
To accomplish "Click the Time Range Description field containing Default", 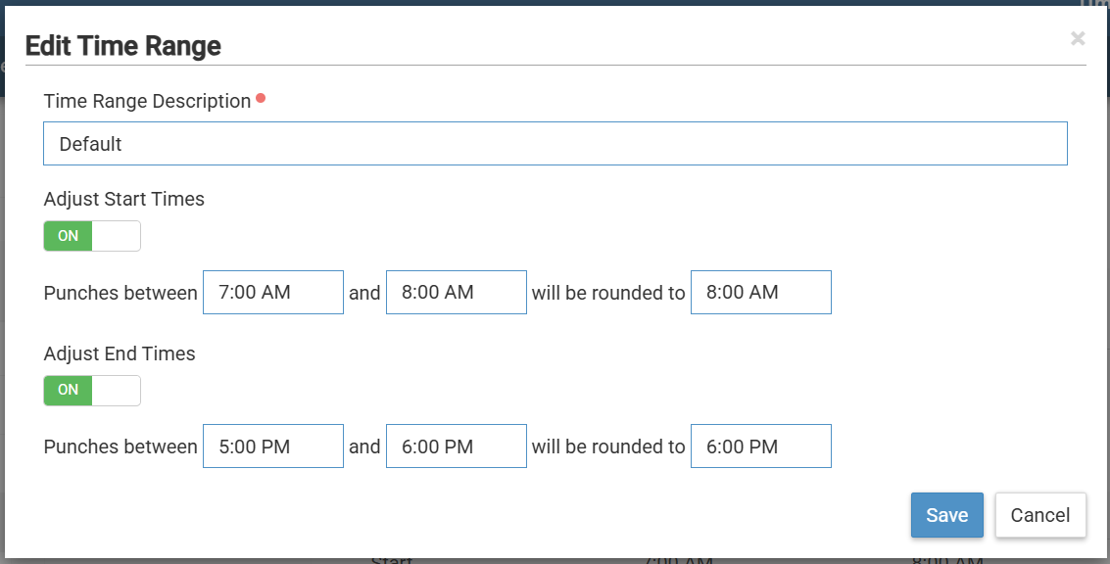I will coord(555,144).
